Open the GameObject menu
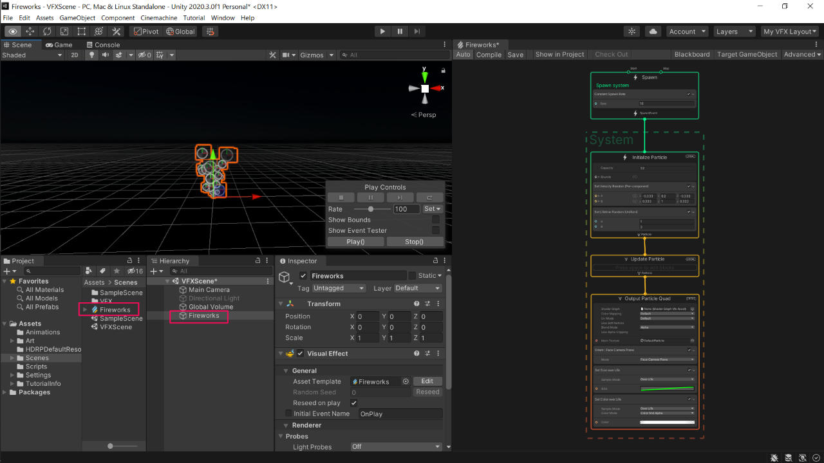The height and width of the screenshot is (463, 824). point(77,18)
